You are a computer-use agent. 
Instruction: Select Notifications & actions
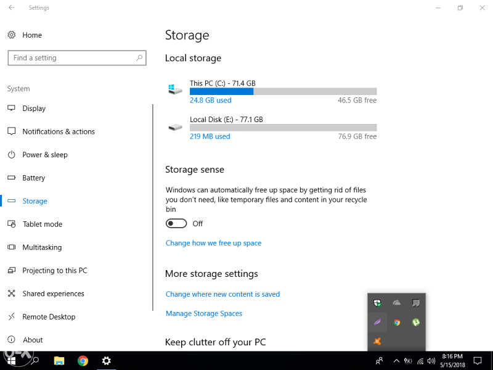pyautogui.click(x=59, y=131)
